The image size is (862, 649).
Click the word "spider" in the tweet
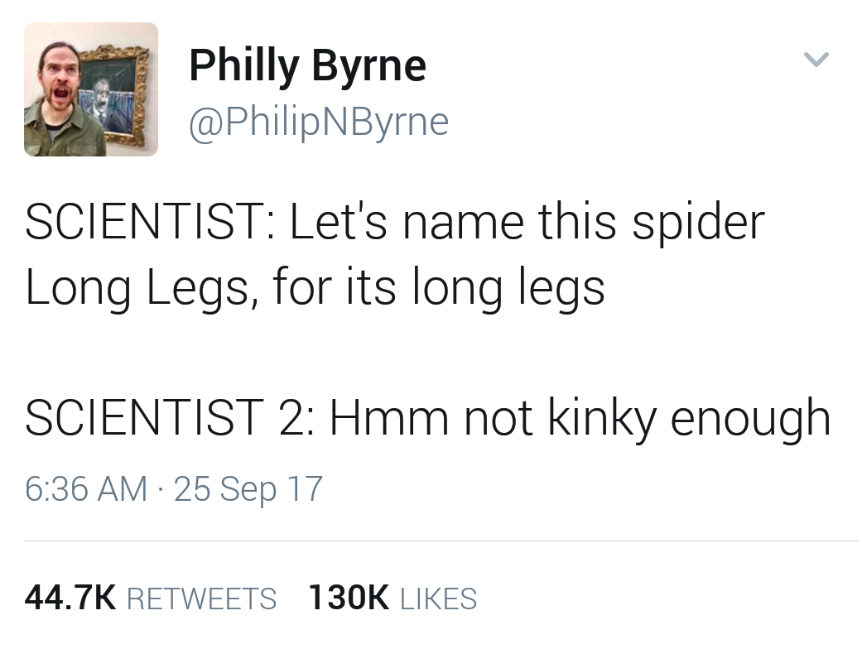coord(698,222)
